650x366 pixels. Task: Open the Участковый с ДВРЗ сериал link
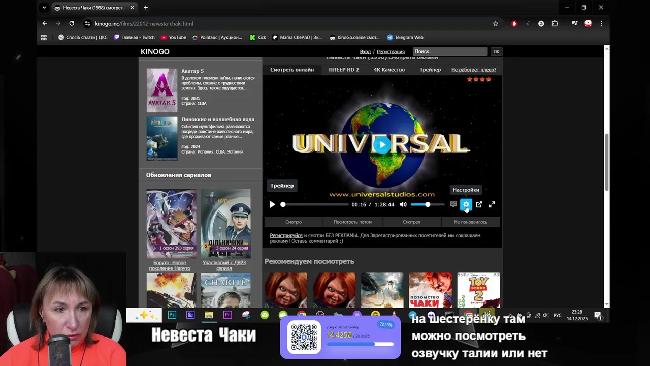[x=224, y=265]
